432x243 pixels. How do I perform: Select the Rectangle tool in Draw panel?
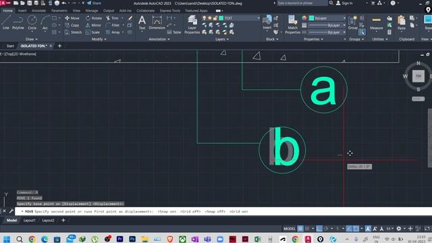(x=54, y=18)
